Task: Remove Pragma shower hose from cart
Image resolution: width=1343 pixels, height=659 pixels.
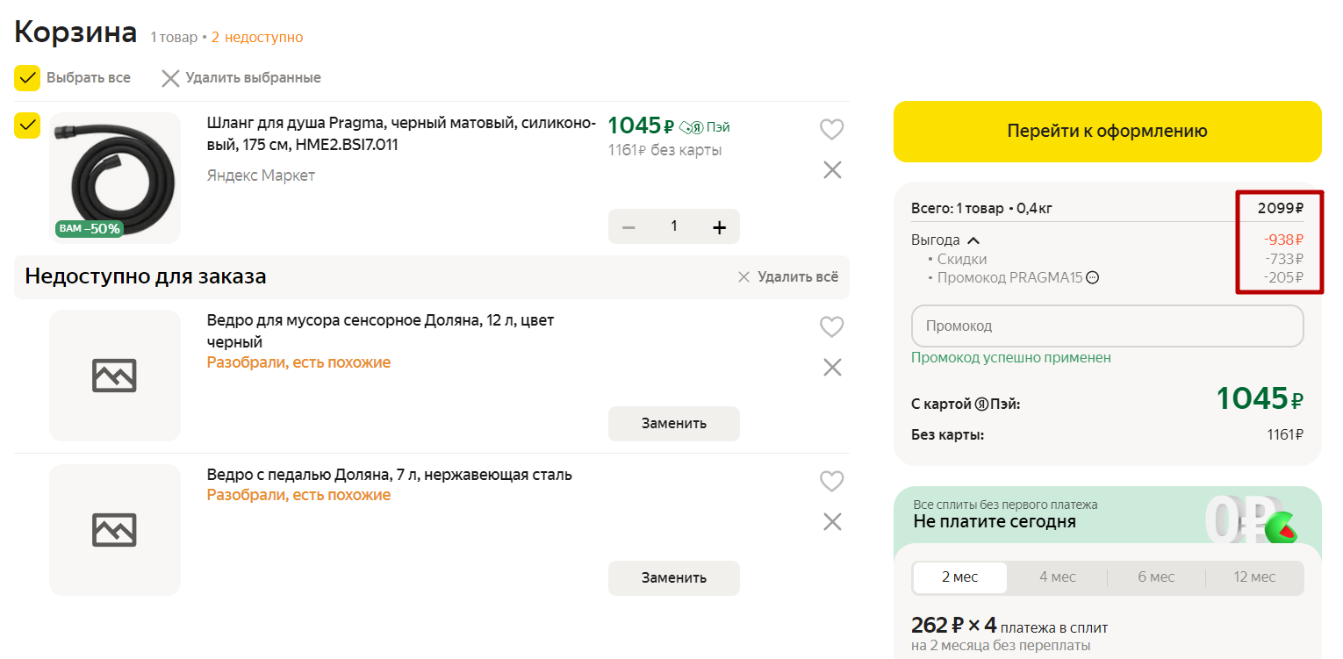Action: [x=832, y=169]
